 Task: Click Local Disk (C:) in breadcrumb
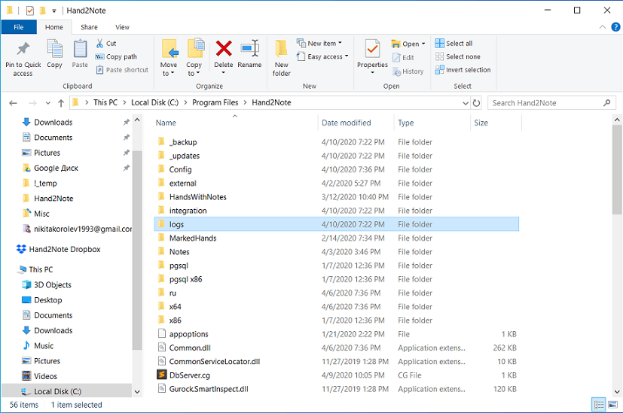154,103
